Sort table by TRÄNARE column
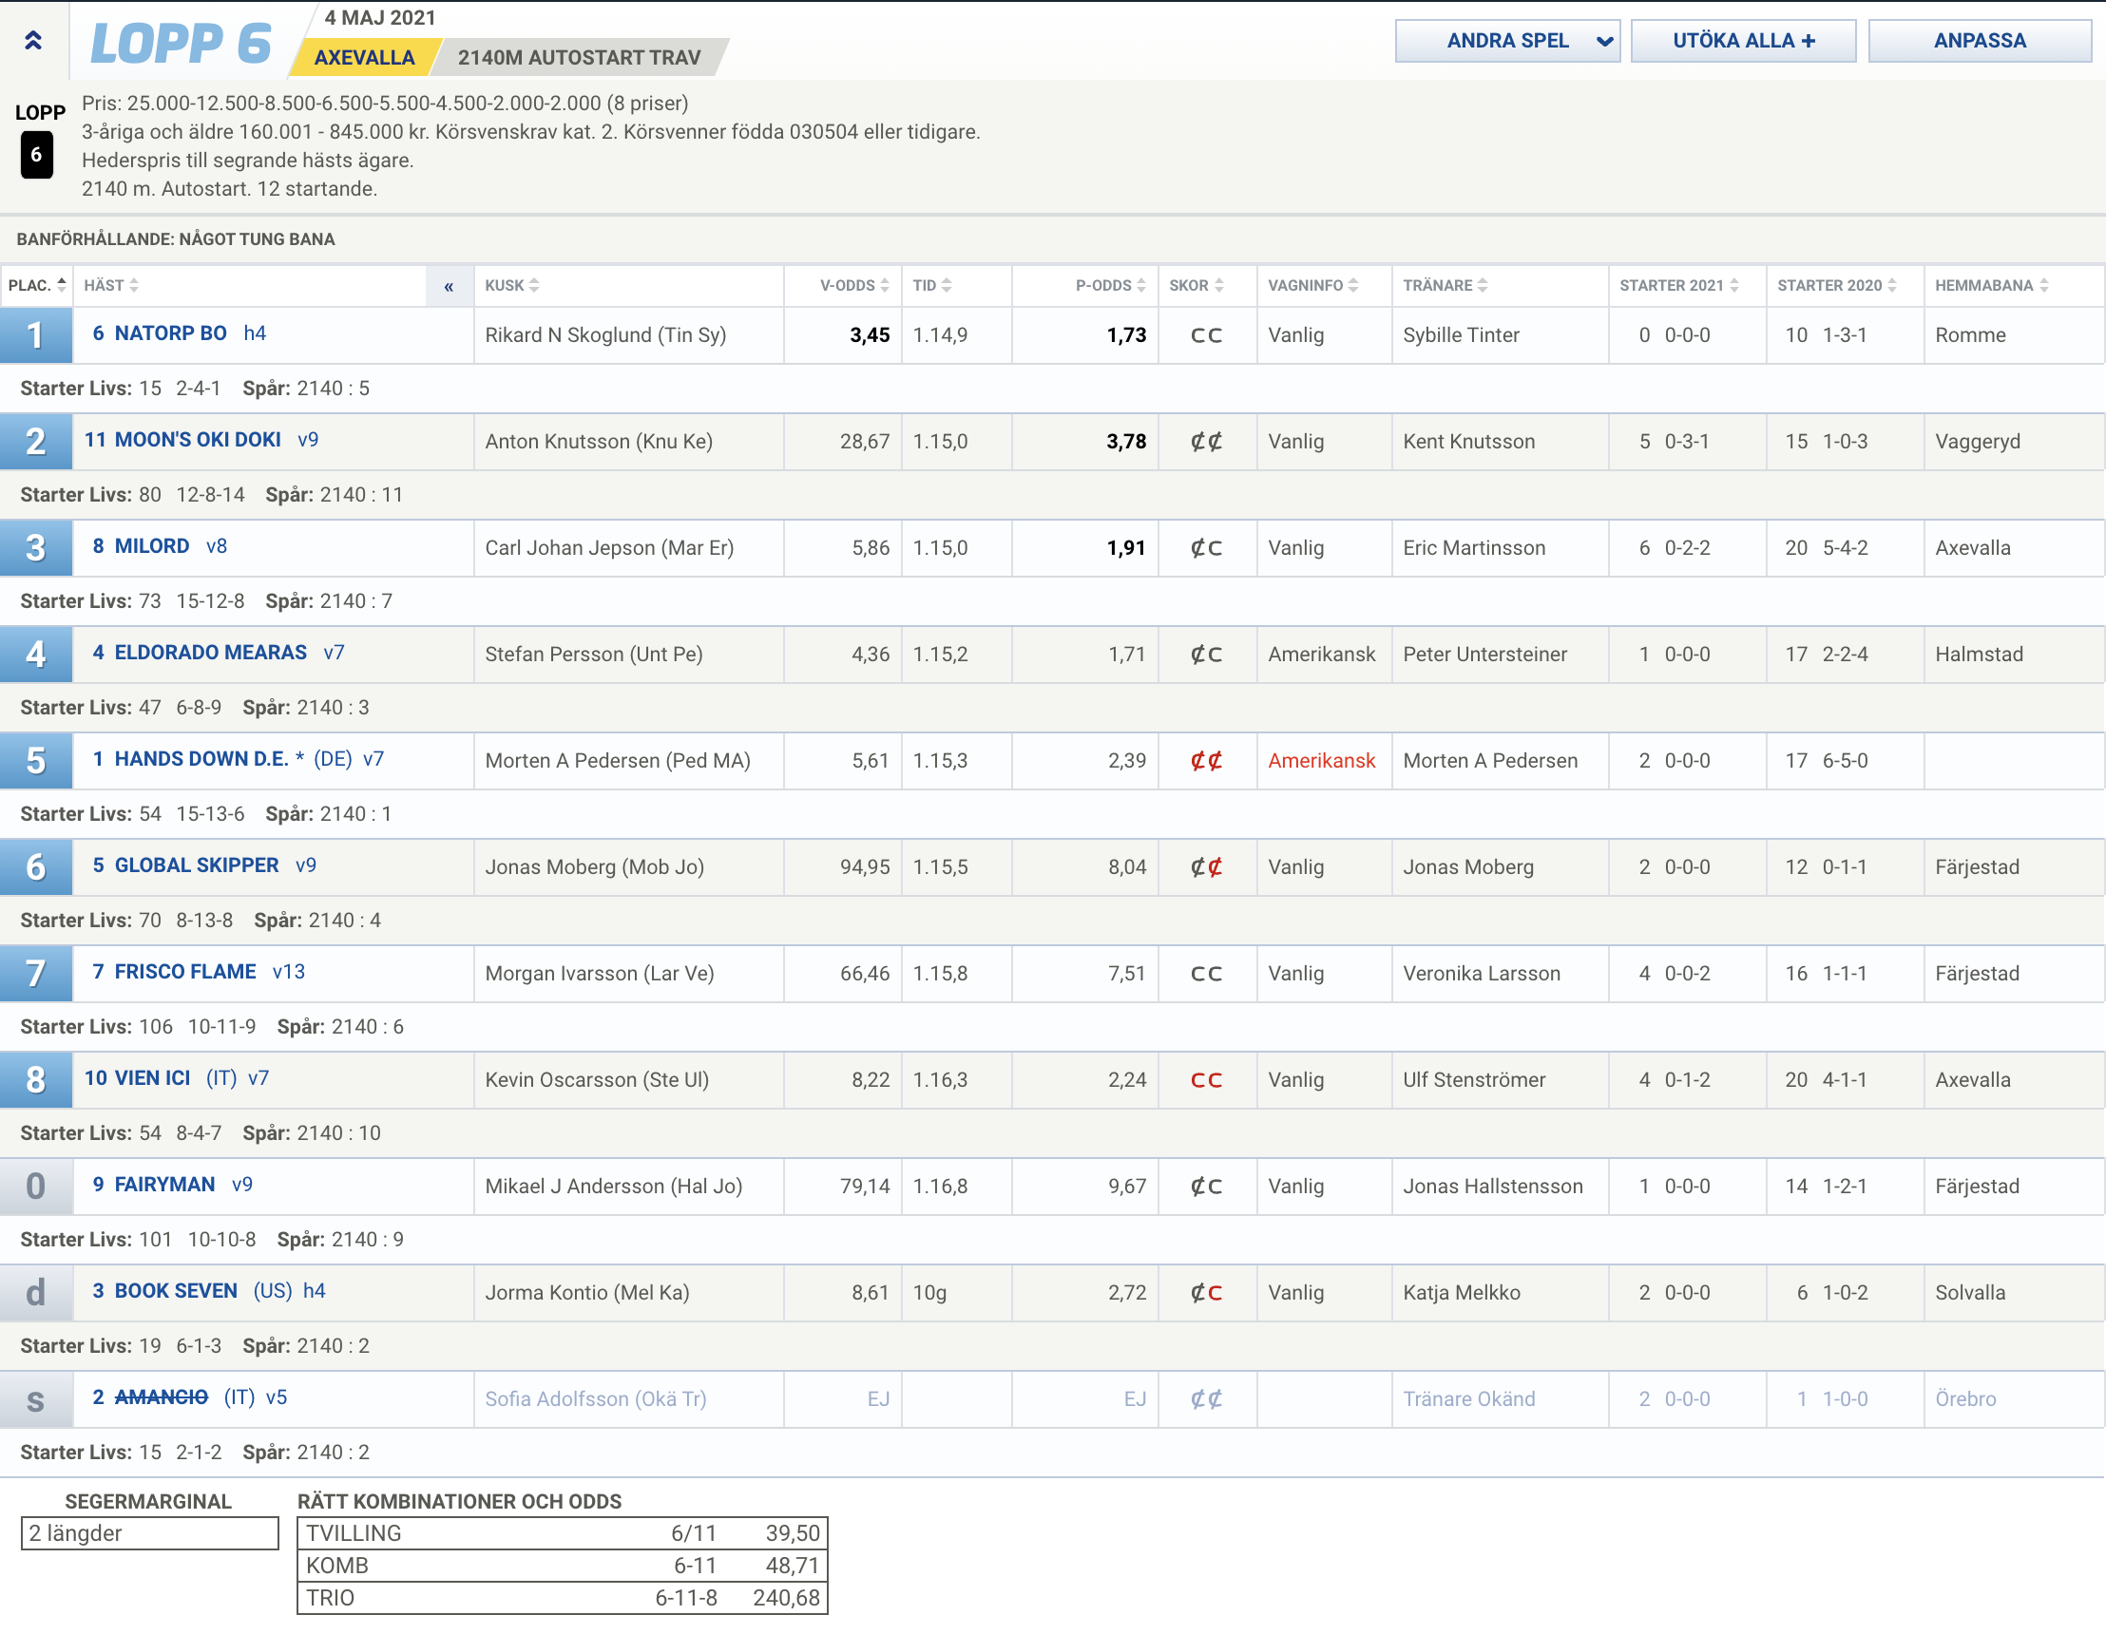 [1445, 285]
